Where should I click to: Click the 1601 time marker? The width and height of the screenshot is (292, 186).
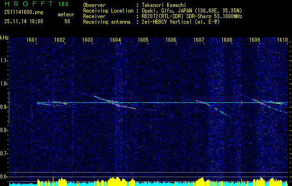click(x=32, y=40)
